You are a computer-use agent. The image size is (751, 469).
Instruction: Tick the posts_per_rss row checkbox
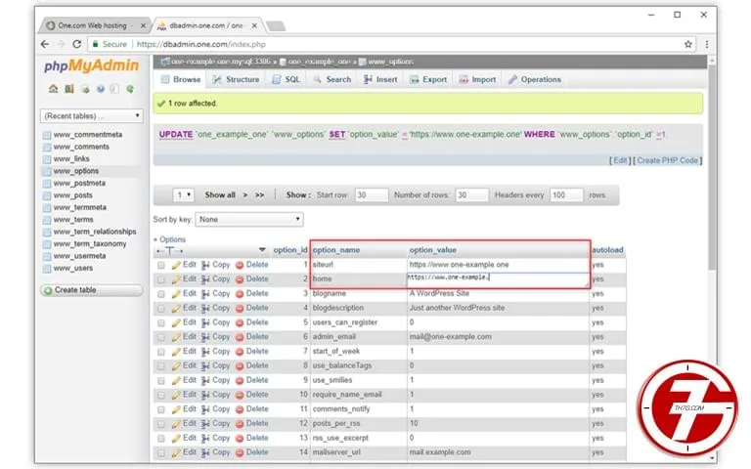161,424
